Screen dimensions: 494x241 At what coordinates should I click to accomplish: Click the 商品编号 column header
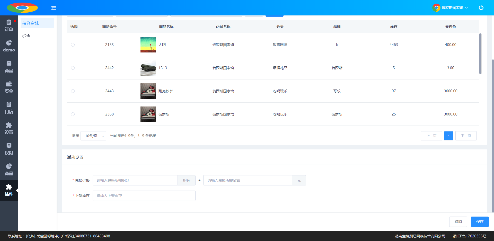tap(109, 27)
